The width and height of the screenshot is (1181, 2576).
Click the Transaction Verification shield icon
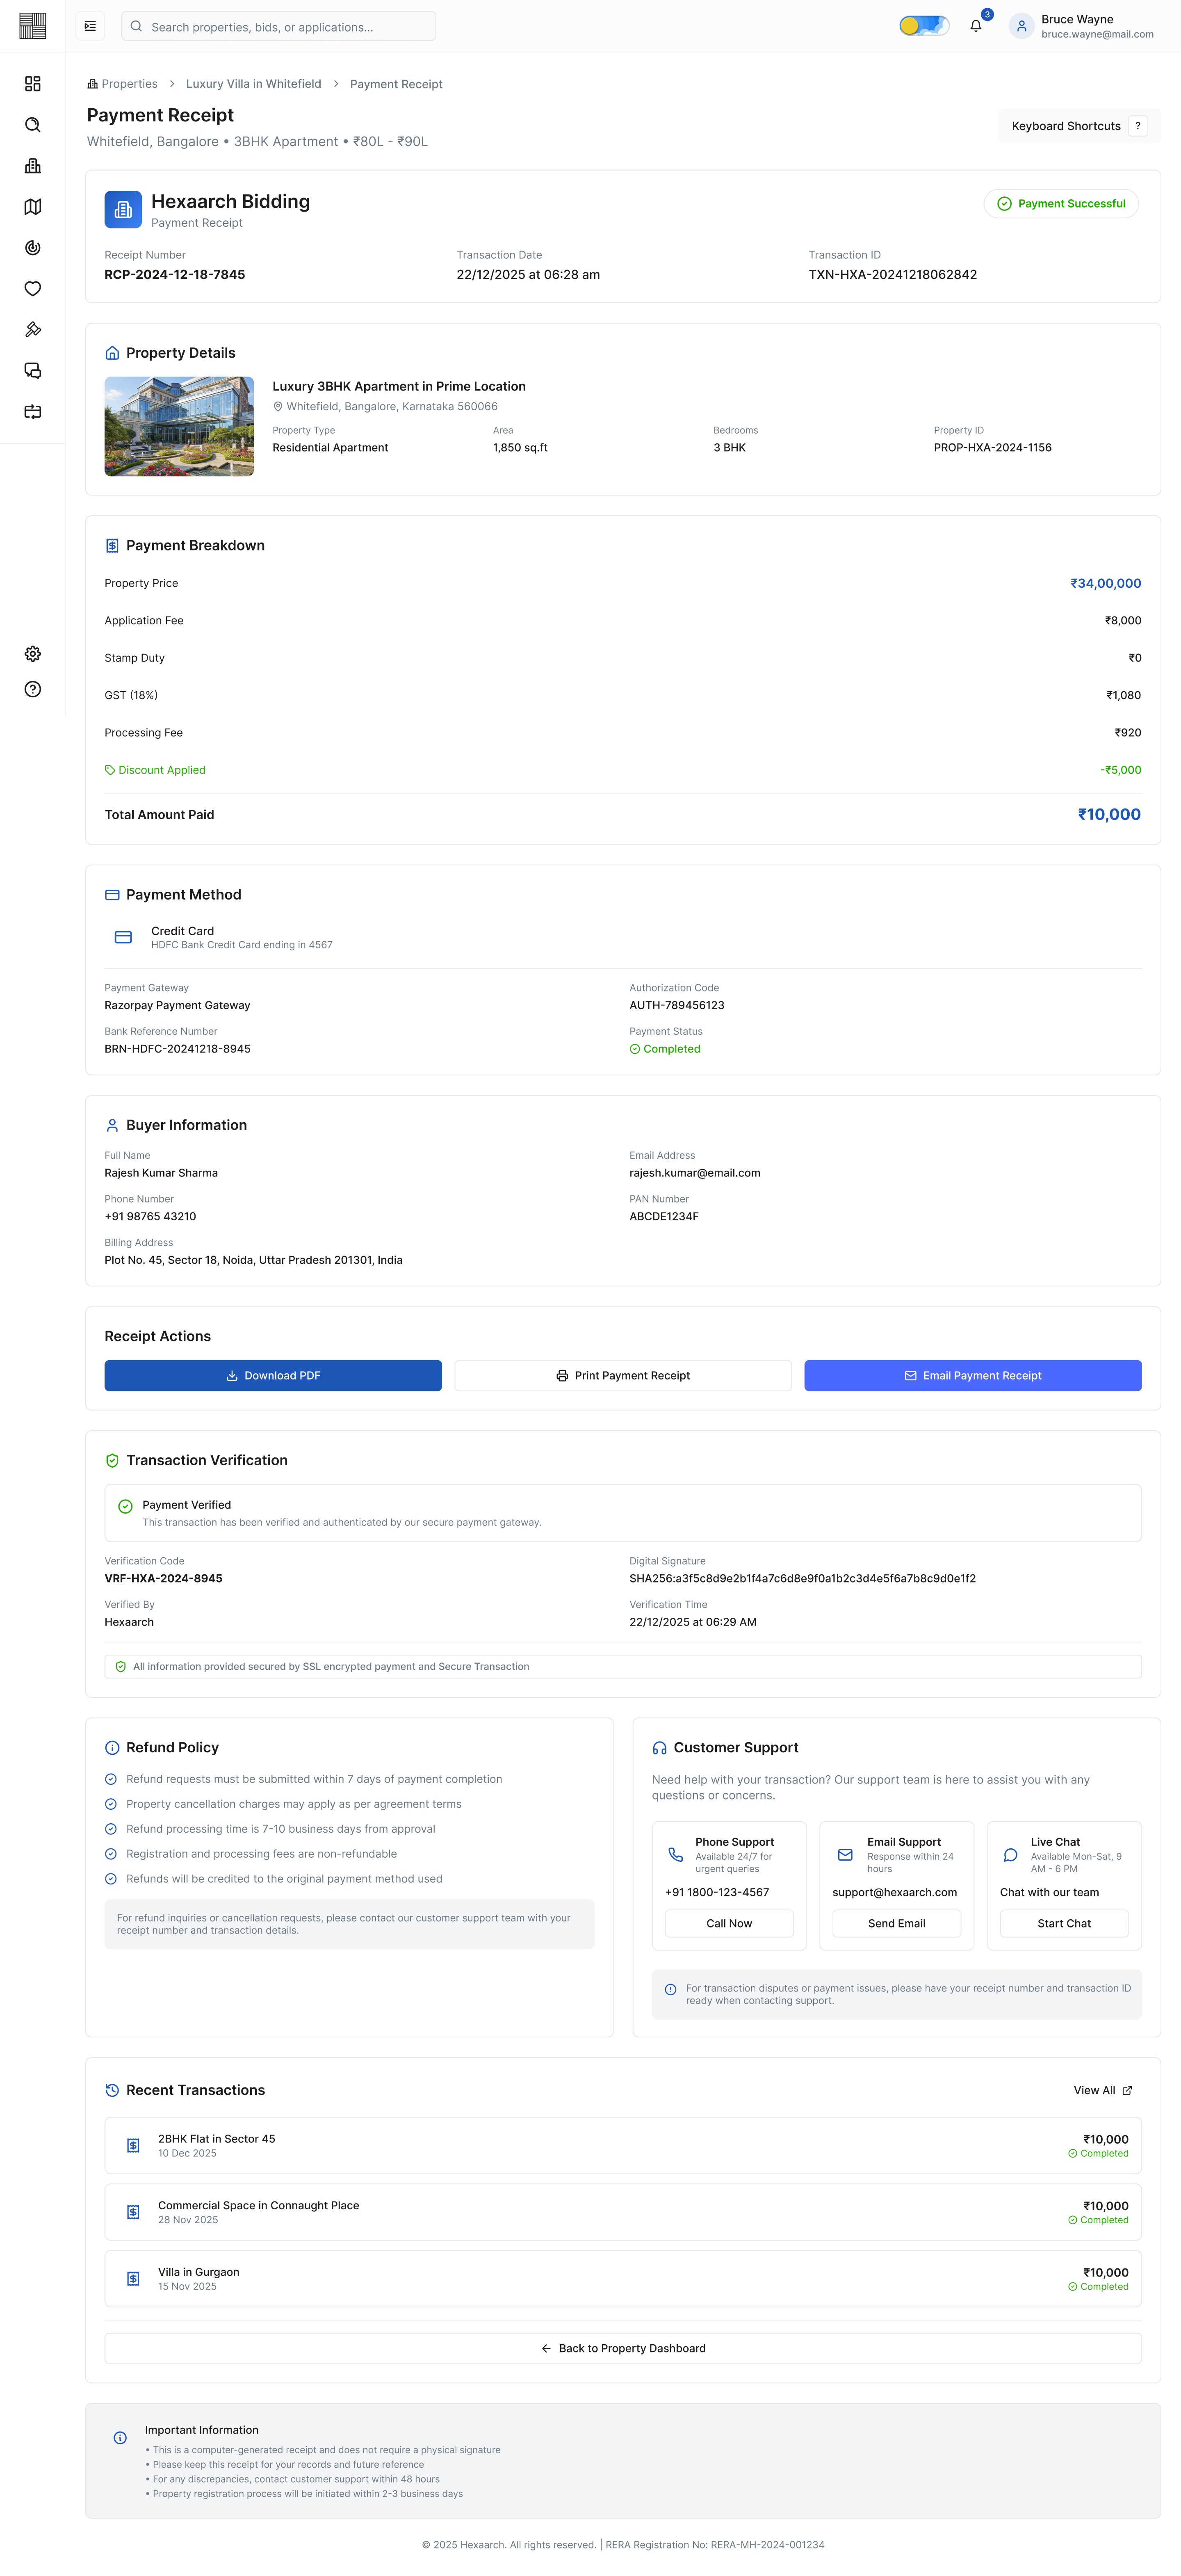point(112,1461)
